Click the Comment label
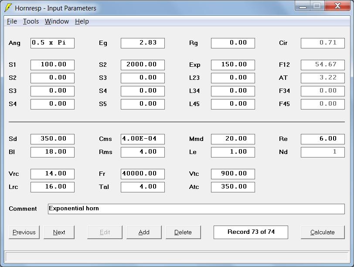Viewport: 354px width, 267px height. pyautogui.click(x=23, y=209)
